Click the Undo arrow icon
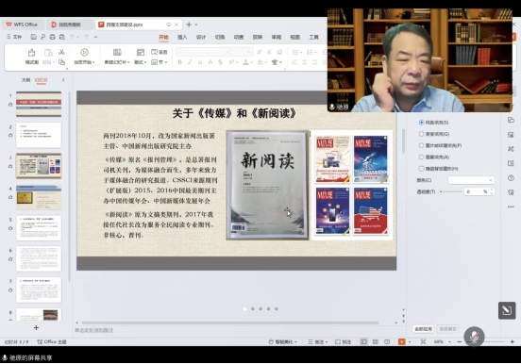This screenshot has height=364, width=521. pyautogui.click(x=72, y=37)
